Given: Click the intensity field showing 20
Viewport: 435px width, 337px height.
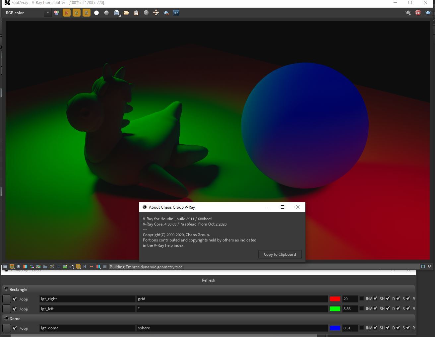Looking at the screenshot, I should click(350, 299).
